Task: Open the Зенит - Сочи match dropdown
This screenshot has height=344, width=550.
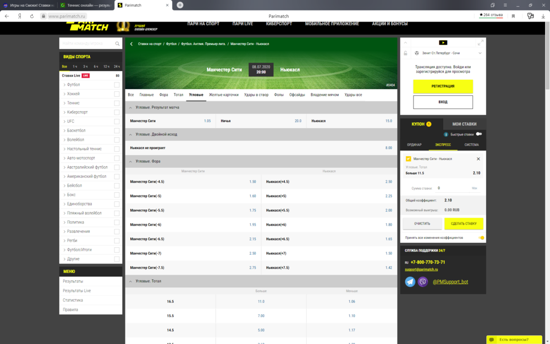Action: (x=480, y=53)
